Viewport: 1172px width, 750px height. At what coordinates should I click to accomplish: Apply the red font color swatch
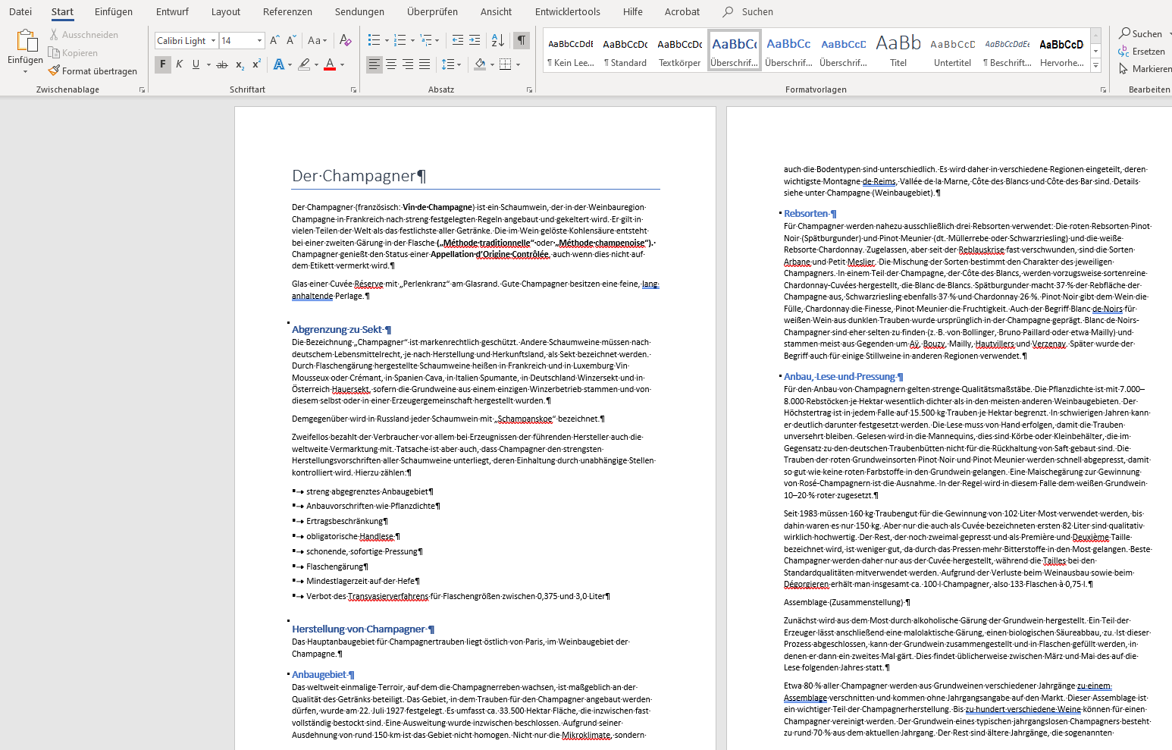330,65
